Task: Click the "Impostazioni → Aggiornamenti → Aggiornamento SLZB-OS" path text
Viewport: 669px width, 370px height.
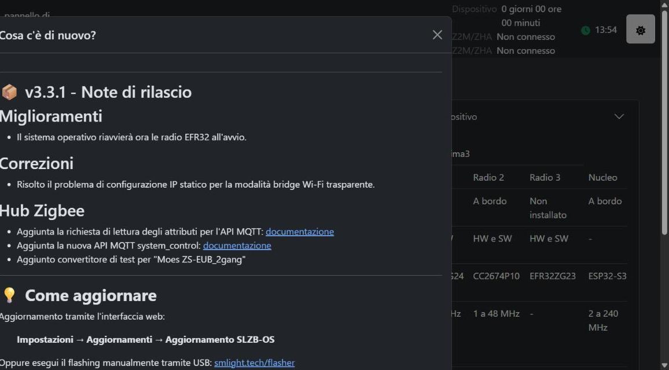Action: coord(145,340)
